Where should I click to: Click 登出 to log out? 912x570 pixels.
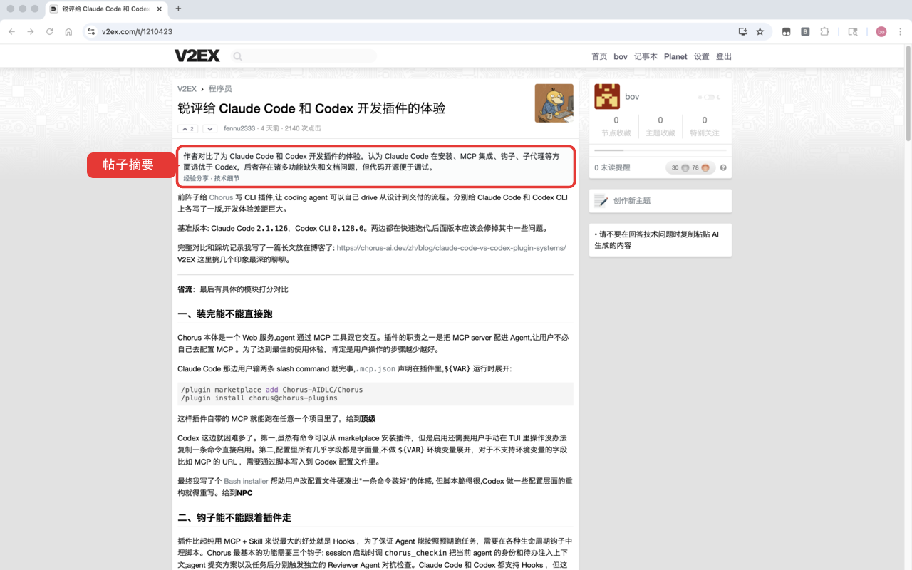[x=724, y=56]
